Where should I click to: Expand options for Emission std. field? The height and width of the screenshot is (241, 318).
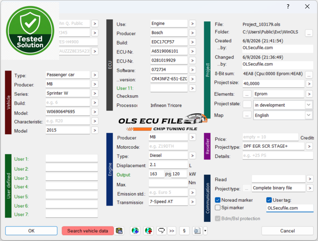coord(193,193)
